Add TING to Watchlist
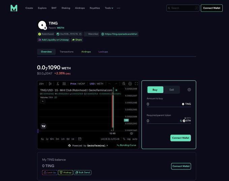Viewport: 229px width, 181px height. pos(92,34)
